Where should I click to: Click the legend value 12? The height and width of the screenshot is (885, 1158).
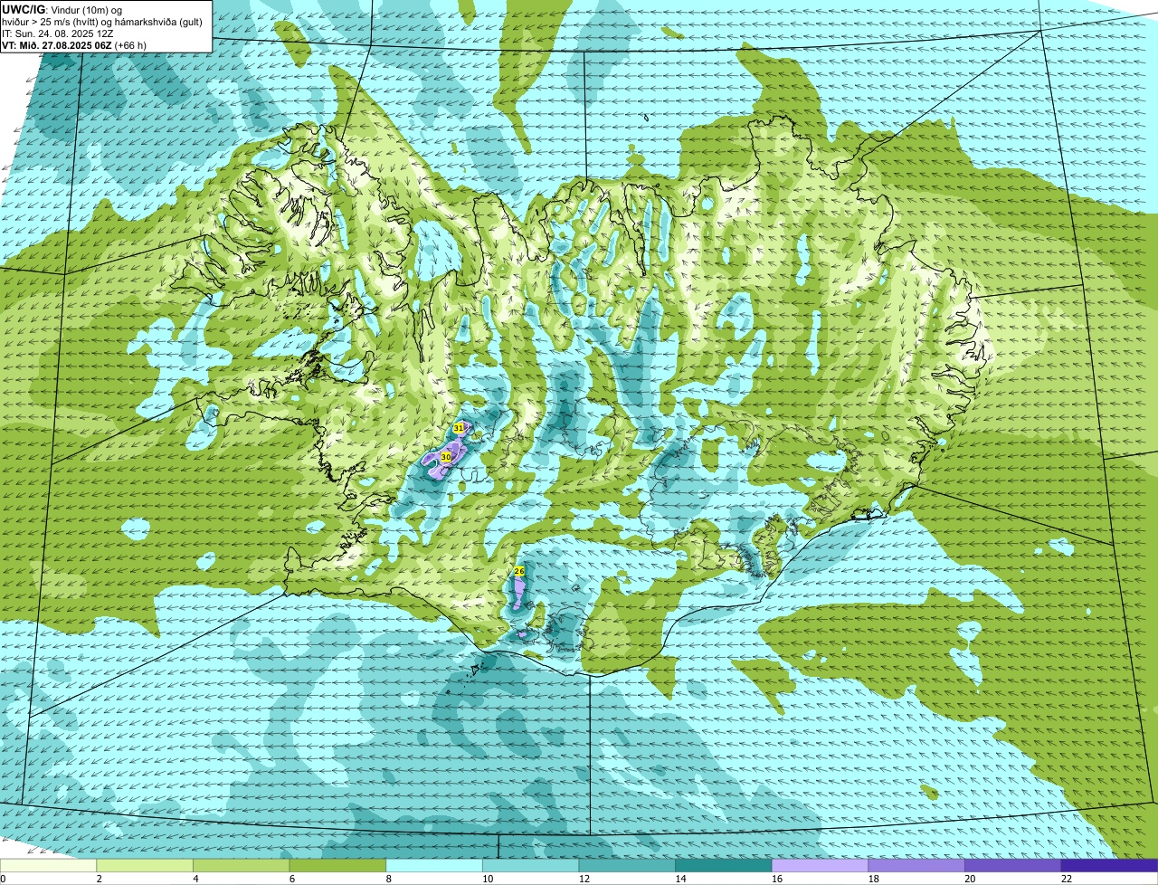(x=584, y=879)
